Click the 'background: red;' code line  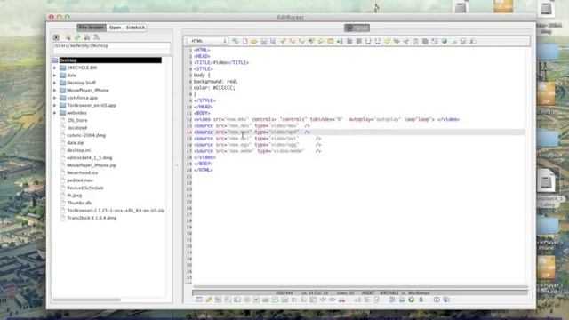click(215, 82)
